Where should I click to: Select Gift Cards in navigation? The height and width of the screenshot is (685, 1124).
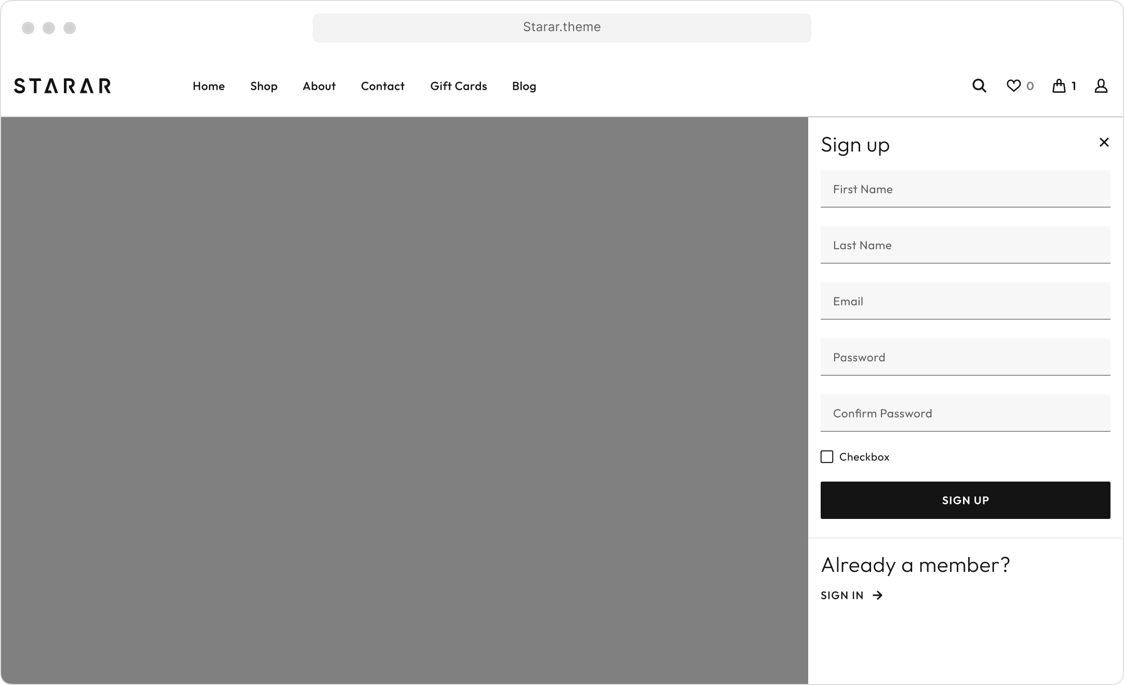[x=458, y=86]
